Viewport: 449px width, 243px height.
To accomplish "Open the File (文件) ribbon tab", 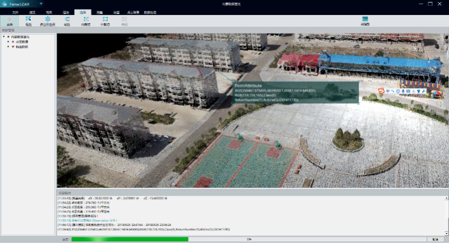I will tap(15, 11).
